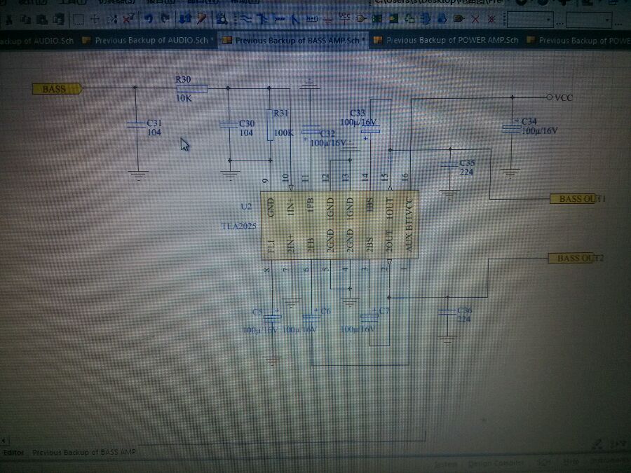Click the Place Sheet Symbol icon
631x473 pixels.
377,19
